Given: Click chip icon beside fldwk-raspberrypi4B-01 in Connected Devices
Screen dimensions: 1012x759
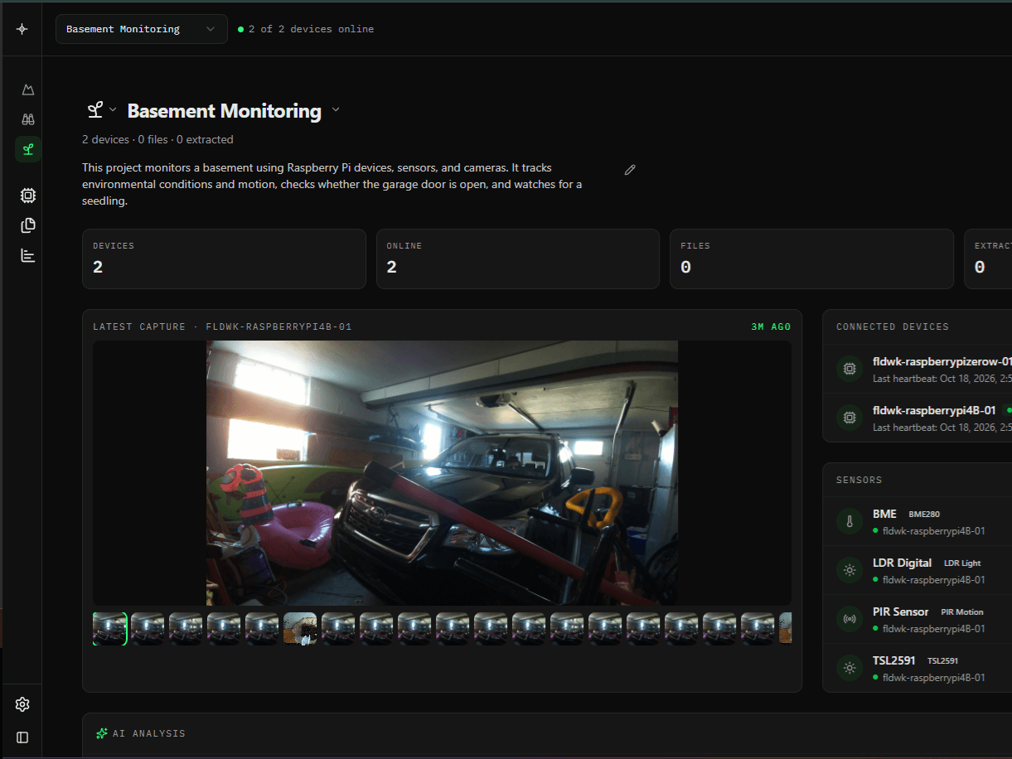Looking at the screenshot, I should pos(850,418).
